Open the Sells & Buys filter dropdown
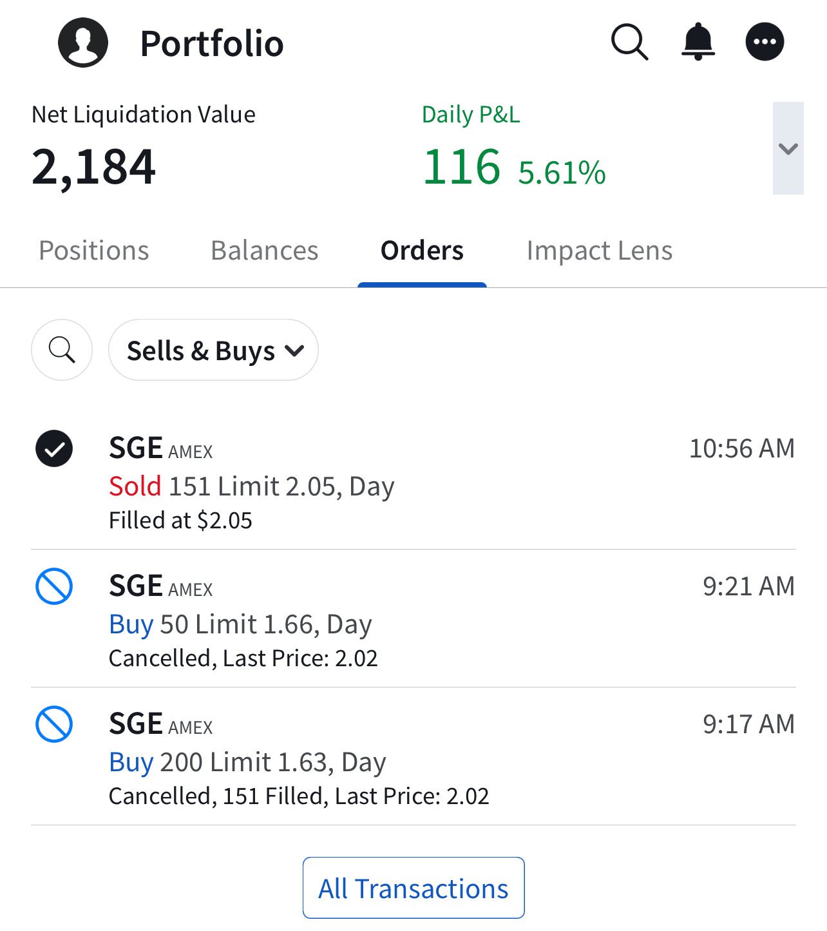827x931 pixels. point(213,350)
